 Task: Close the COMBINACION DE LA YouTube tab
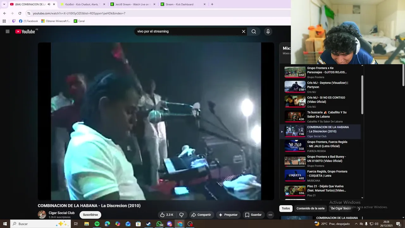click(x=54, y=4)
